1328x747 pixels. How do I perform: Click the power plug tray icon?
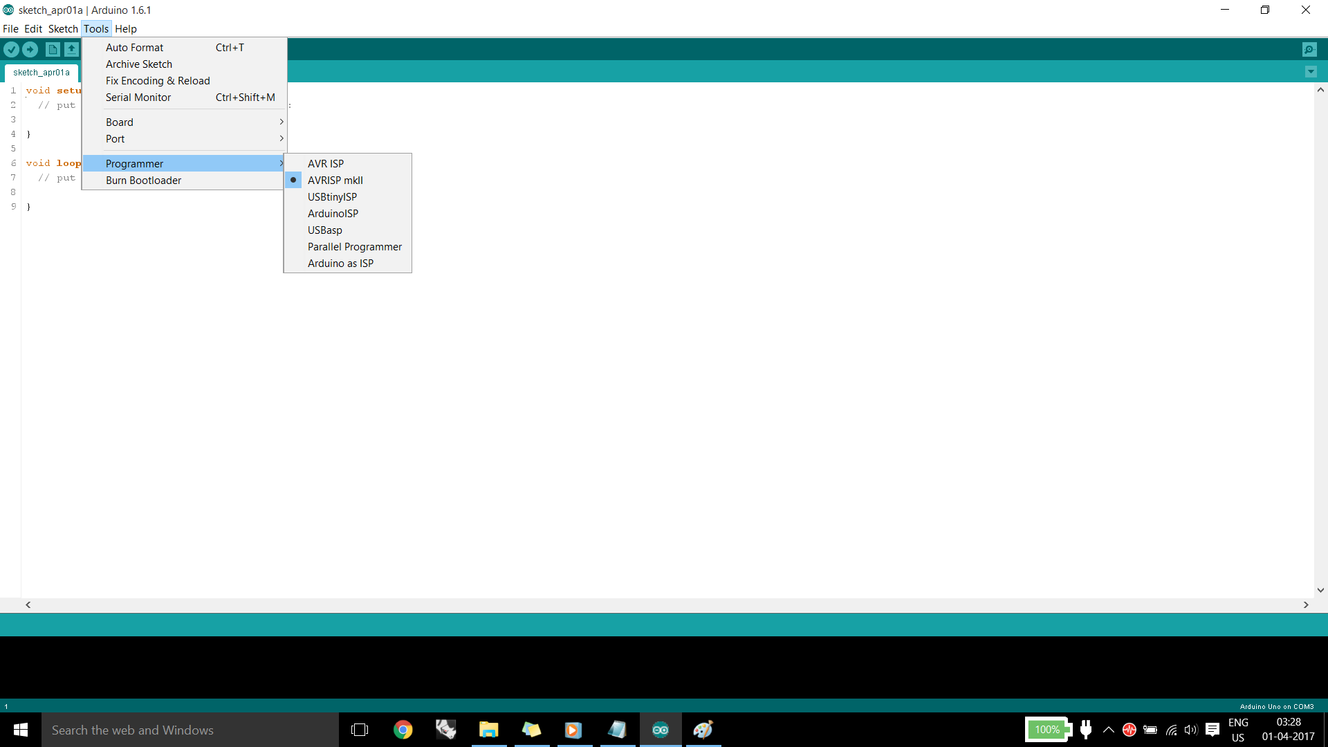[x=1086, y=730]
